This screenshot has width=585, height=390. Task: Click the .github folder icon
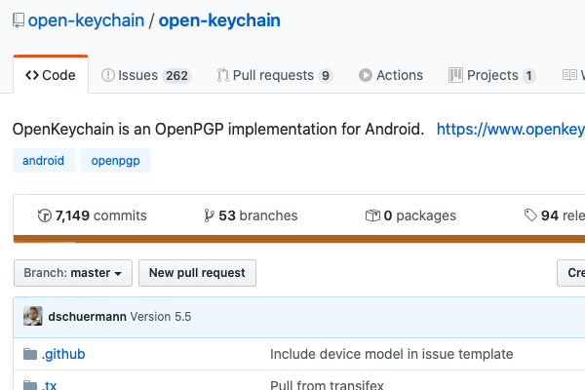(x=30, y=354)
